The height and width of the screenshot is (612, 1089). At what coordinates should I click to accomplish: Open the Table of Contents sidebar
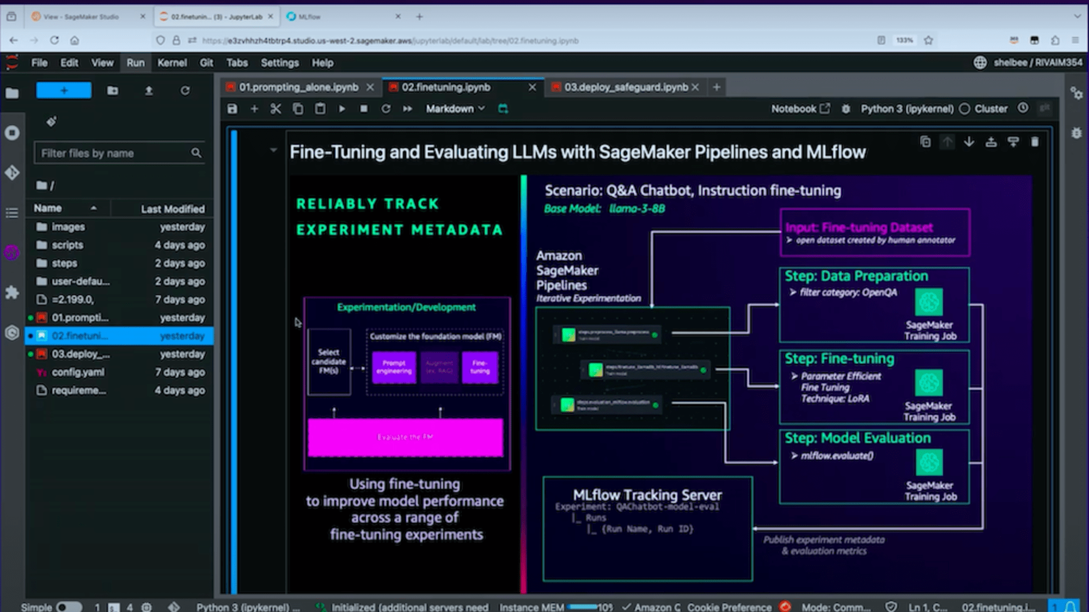pos(12,213)
